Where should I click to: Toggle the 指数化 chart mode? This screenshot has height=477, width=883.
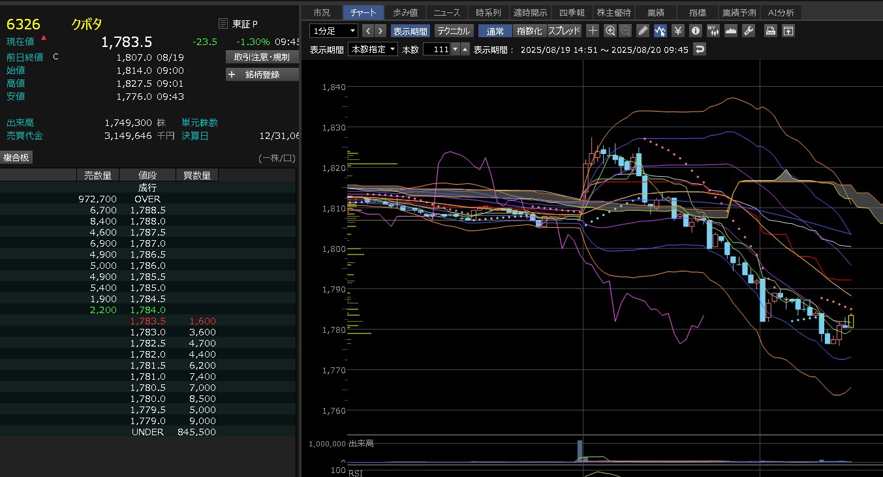pyautogui.click(x=529, y=31)
